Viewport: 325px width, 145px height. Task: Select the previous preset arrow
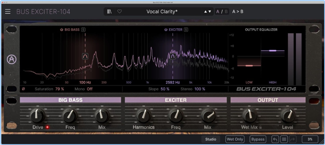205,12
